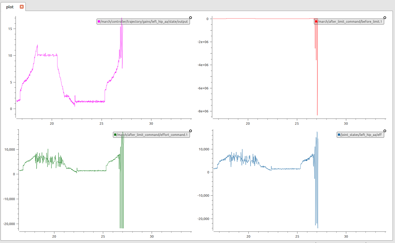Image resolution: width=395 pixels, height=243 pixels.
Task: Click the -2e+06 y-axis label on the red plot
Action: [203, 42]
